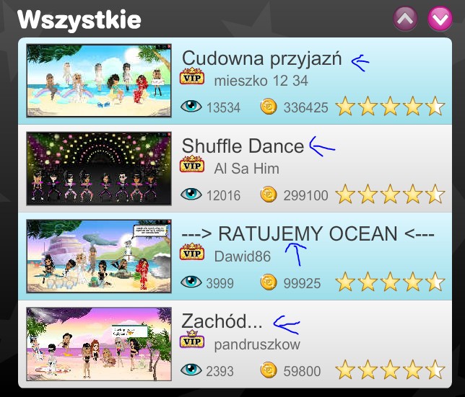This screenshot has height=397, width=465.
Task: Click eye icon next to 3999 views
Action: click(x=191, y=282)
